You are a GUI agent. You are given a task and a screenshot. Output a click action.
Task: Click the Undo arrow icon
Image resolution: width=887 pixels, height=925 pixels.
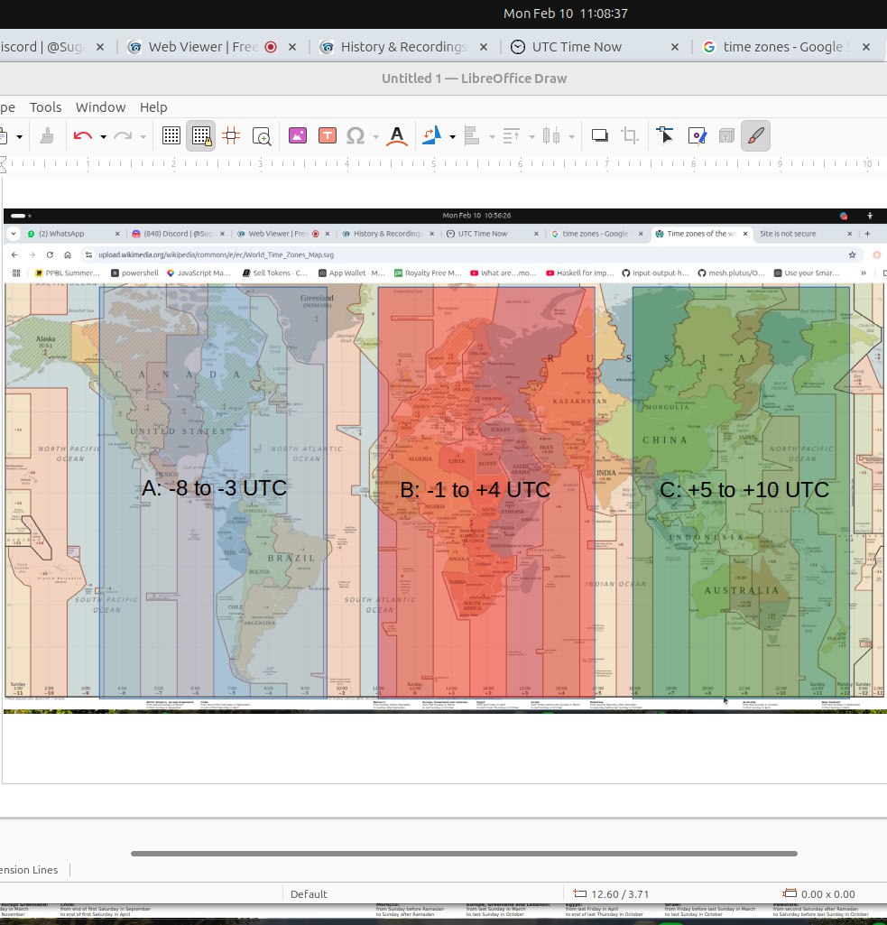[83, 136]
